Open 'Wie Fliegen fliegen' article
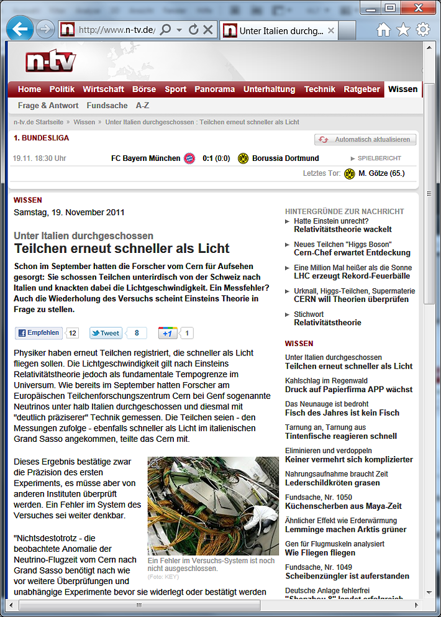 tap(321, 552)
